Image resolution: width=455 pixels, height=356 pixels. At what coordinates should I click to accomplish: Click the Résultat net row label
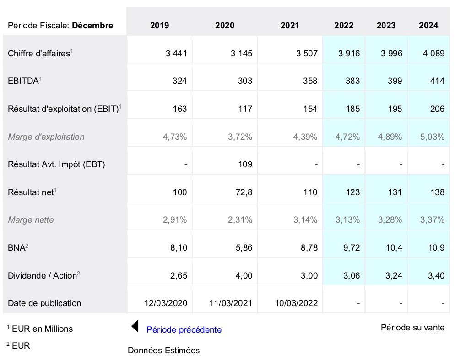click(32, 192)
